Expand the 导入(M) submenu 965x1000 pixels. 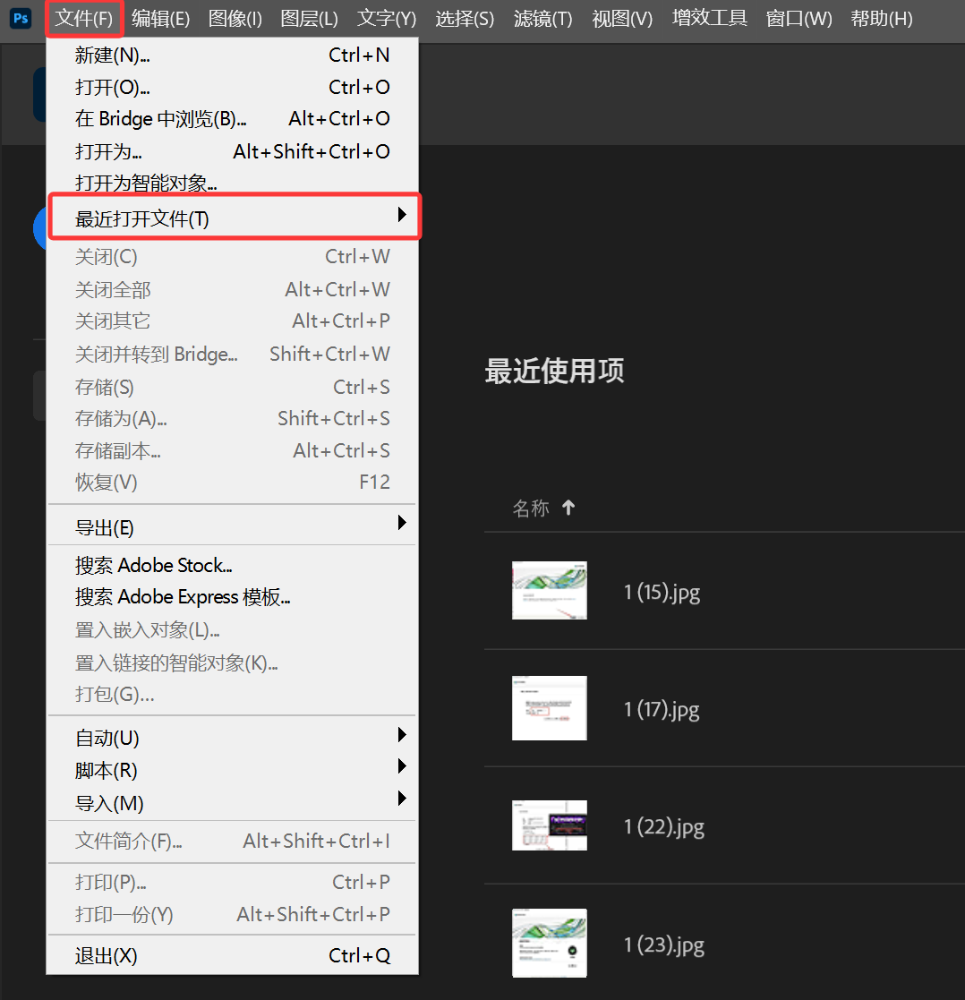232,803
